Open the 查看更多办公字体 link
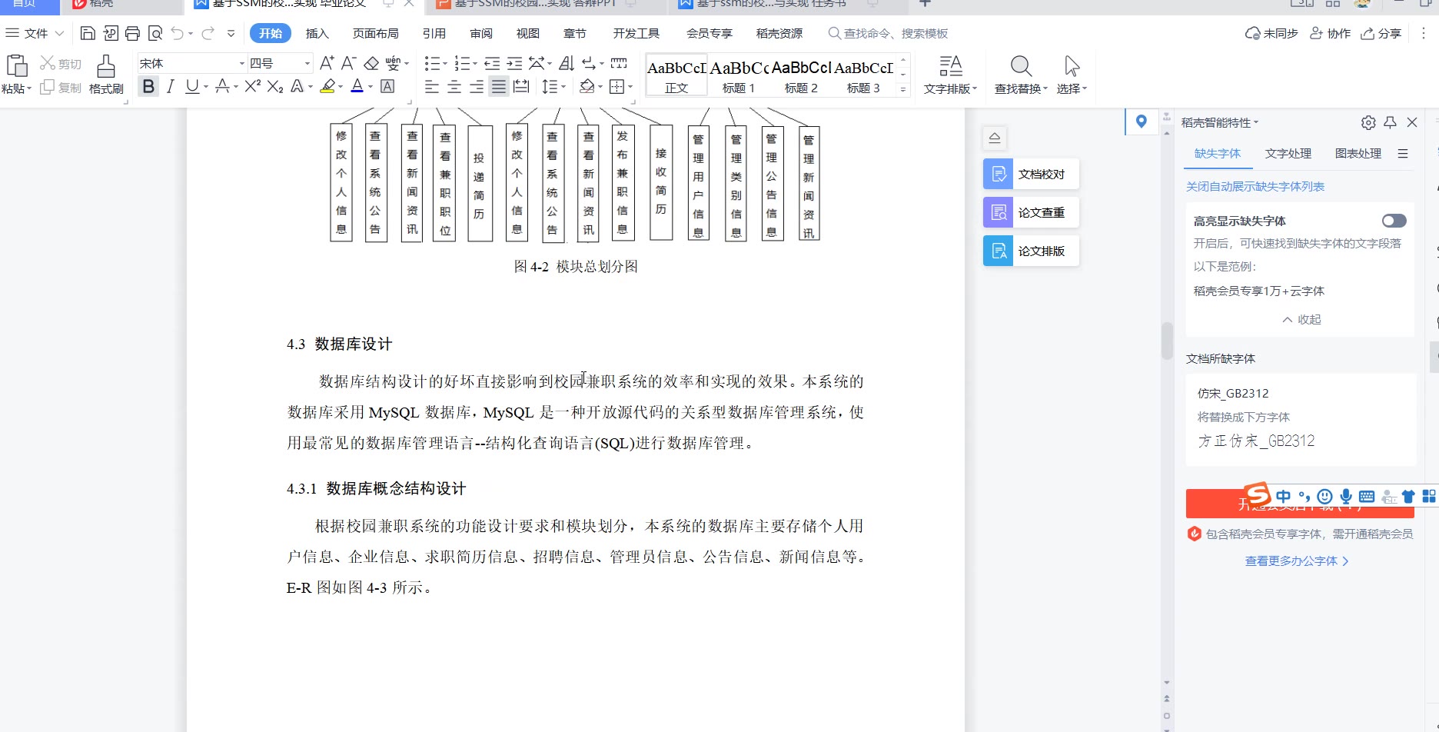The image size is (1439, 732). pos(1297,561)
